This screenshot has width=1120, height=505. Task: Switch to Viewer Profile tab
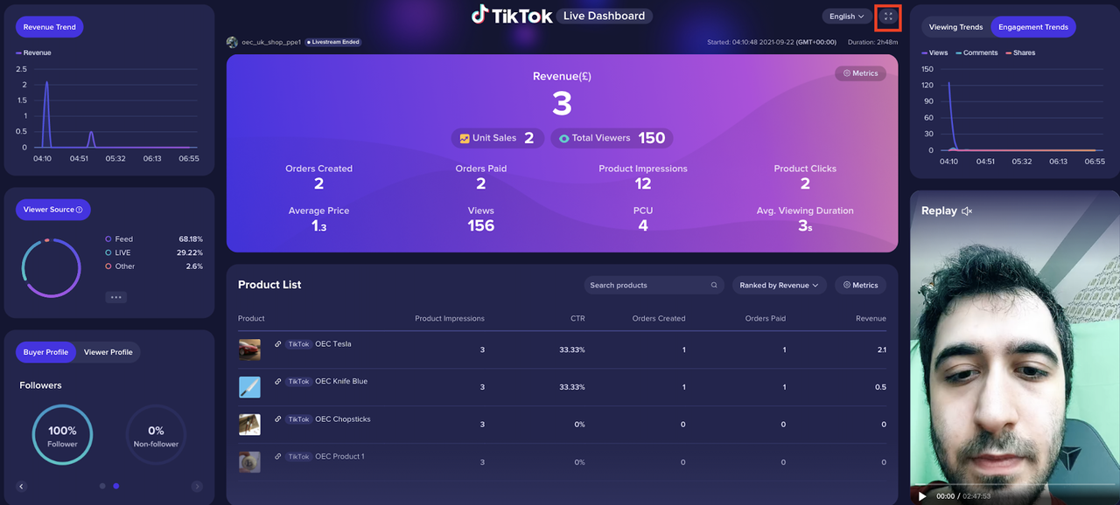pos(108,352)
